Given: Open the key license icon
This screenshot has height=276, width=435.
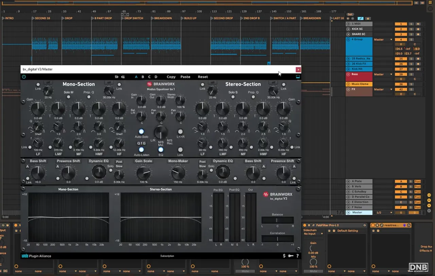Looking at the screenshot, I should [x=291, y=256].
